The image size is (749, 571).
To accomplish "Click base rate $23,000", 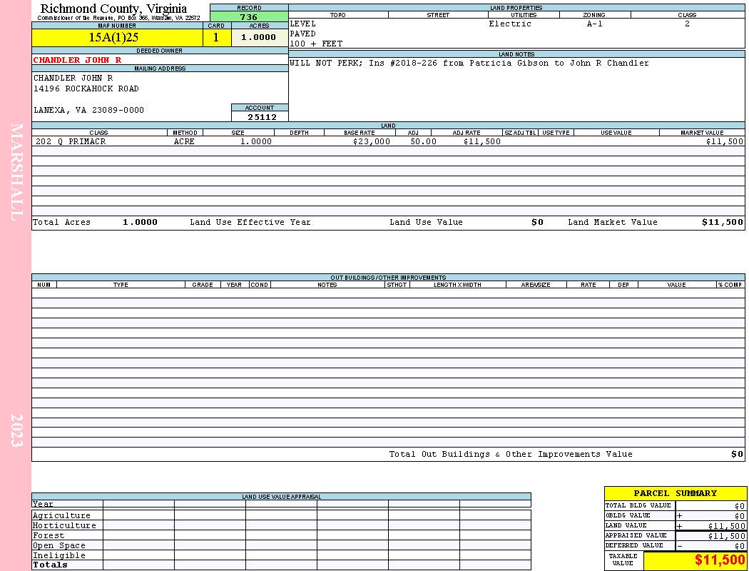I will point(372,141).
